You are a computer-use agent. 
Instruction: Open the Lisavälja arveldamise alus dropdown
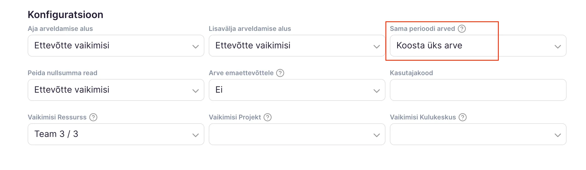tap(297, 46)
